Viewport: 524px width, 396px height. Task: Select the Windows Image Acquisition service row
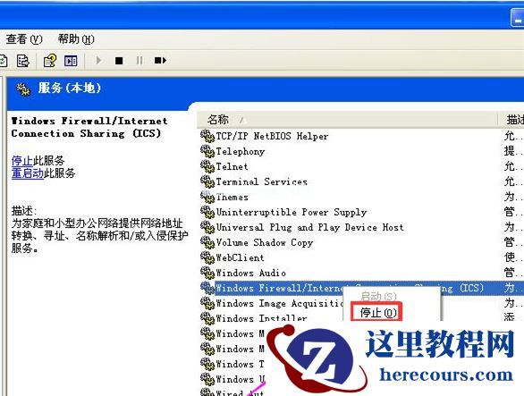[279, 303]
